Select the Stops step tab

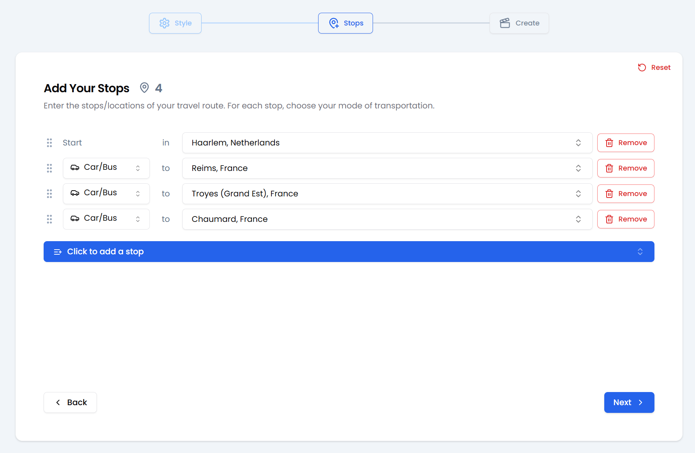point(346,23)
